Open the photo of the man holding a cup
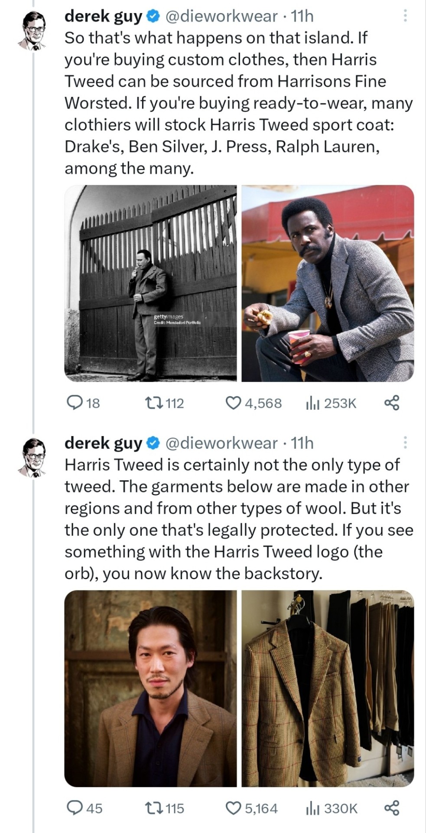 [x=328, y=283]
